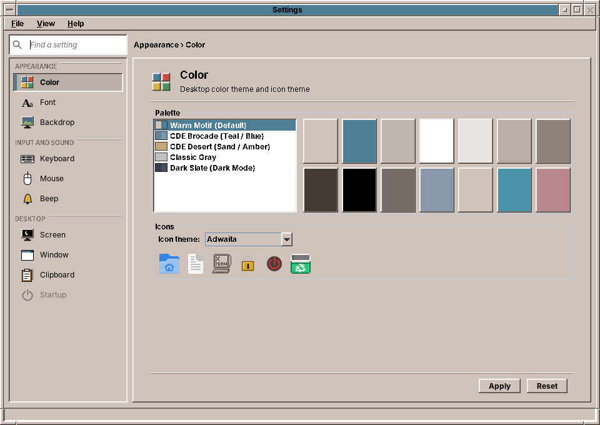This screenshot has width=600, height=425.
Task: Click the Screen label in sidebar
Action: (x=52, y=235)
